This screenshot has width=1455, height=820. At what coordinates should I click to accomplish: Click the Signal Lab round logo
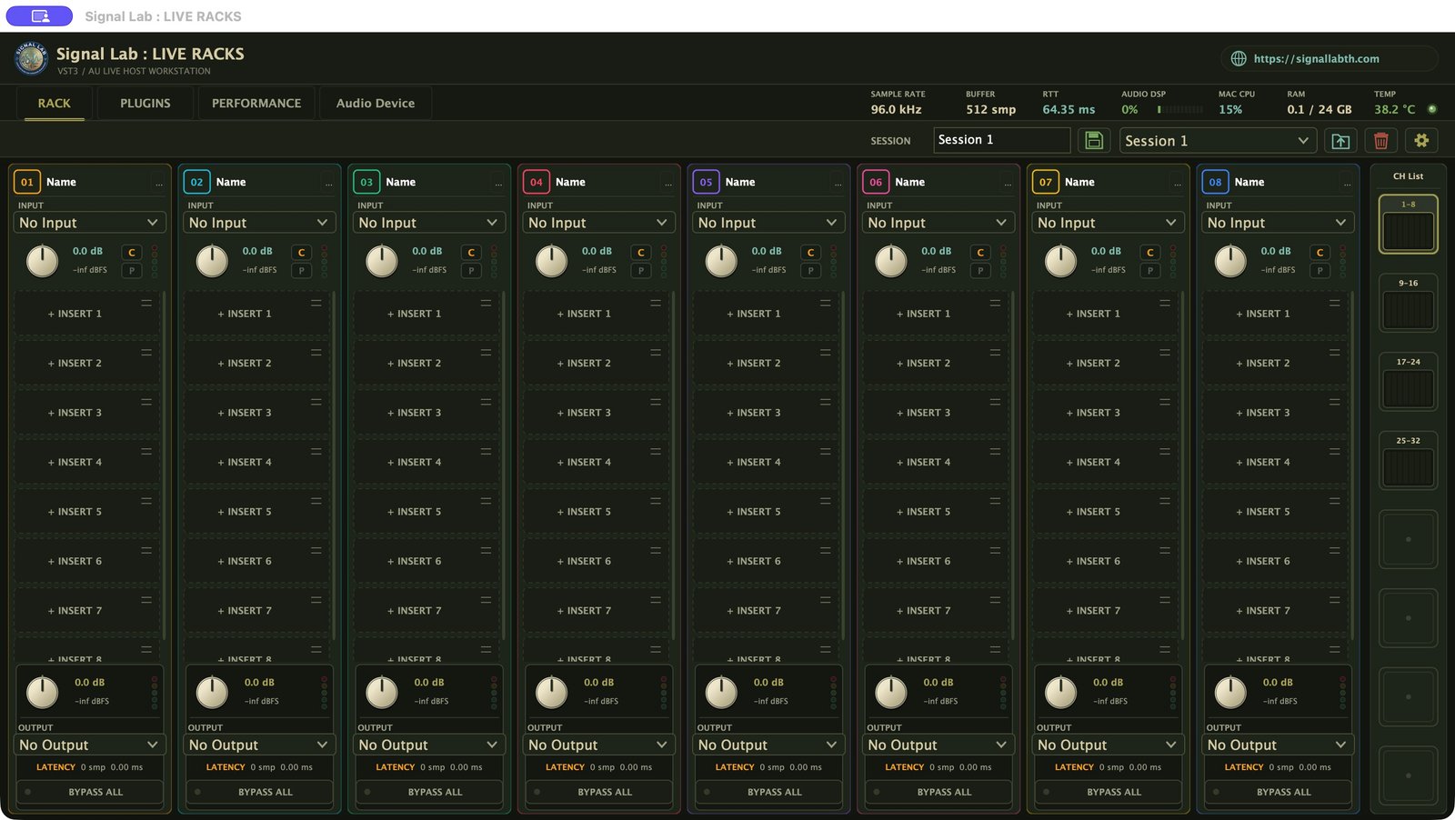31,58
